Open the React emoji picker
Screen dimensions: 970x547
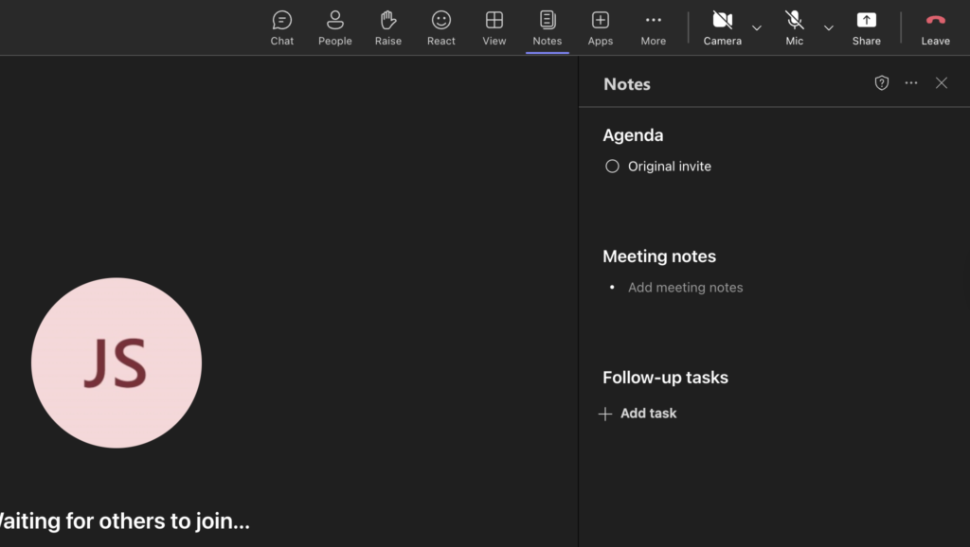coord(440,26)
